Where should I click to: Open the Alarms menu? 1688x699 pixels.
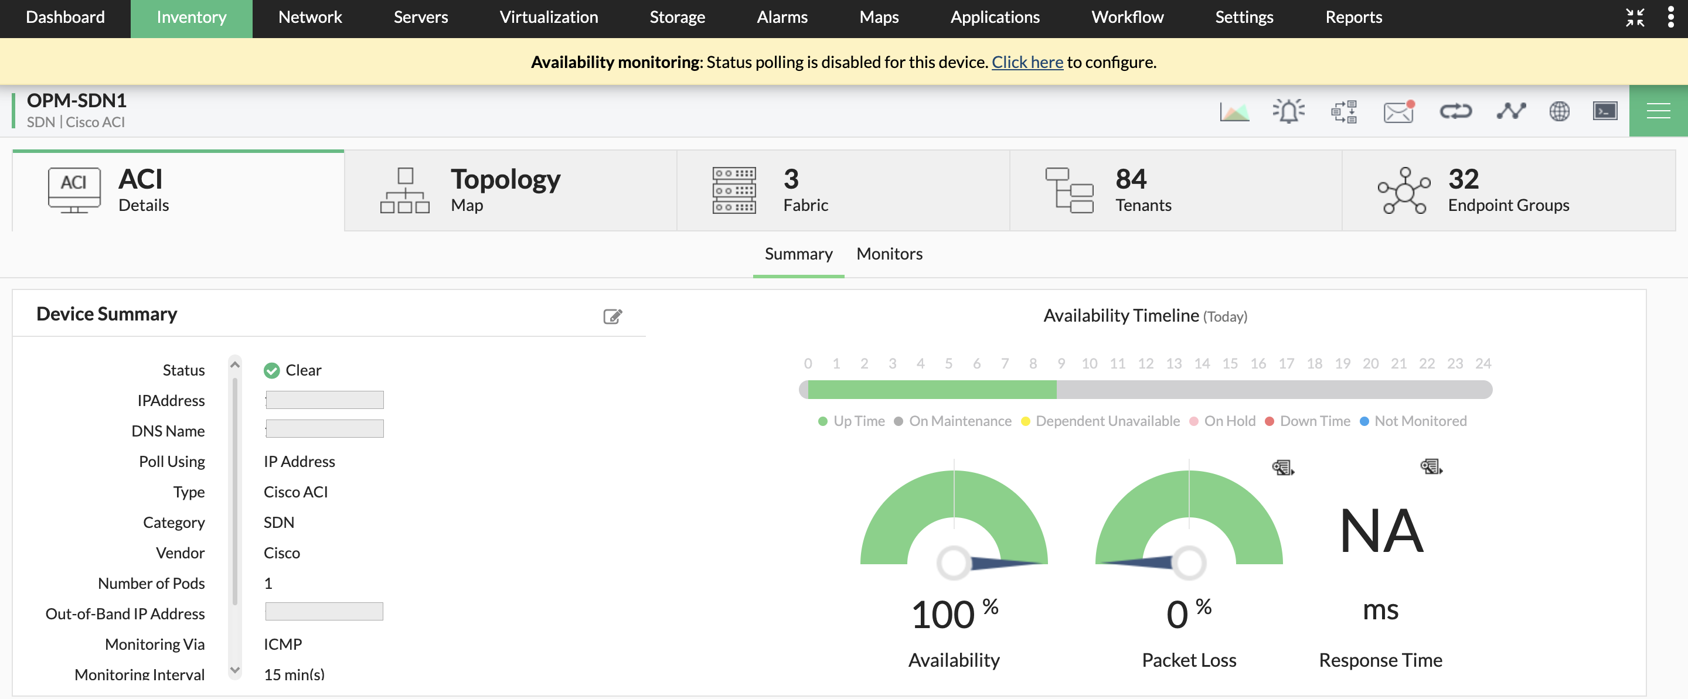[x=782, y=17]
